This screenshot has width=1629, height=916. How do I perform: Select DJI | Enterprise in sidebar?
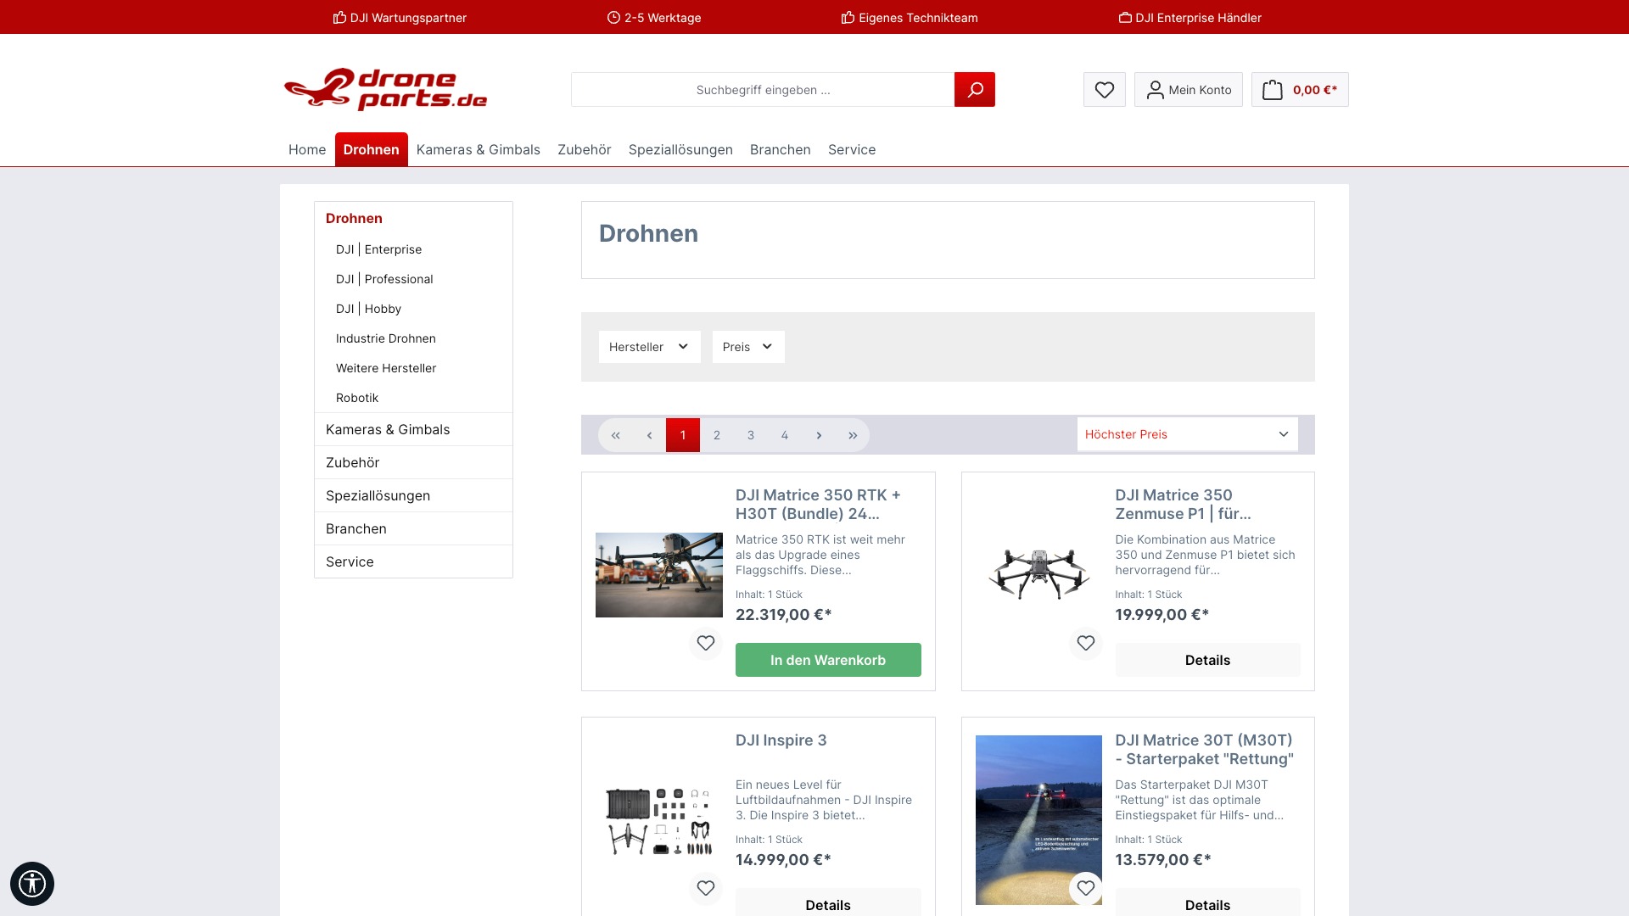(x=378, y=249)
